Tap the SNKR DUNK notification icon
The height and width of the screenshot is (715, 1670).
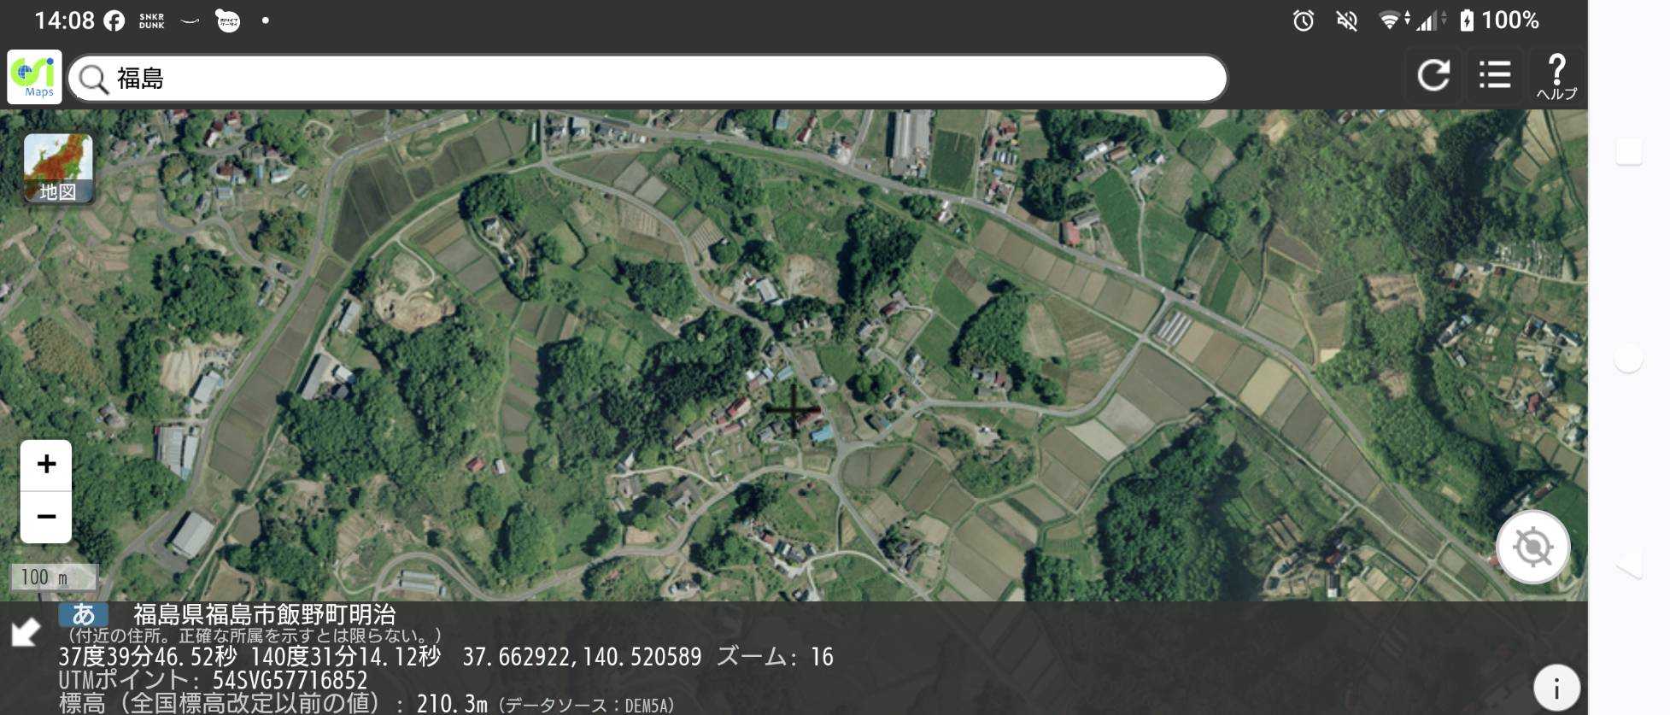(151, 21)
